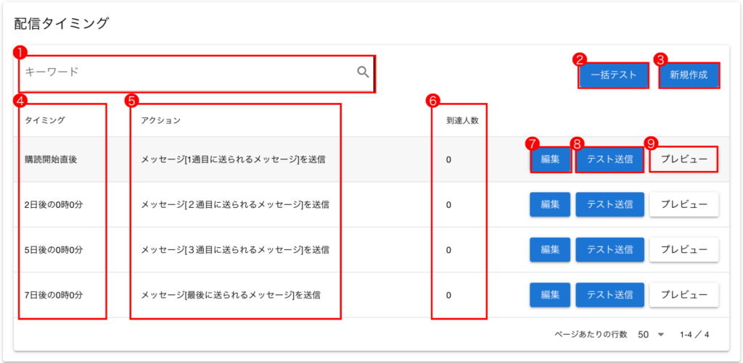Edit the 2日後の0時0分 timing row
The width and height of the screenshot is (743, 363).
click(550, 205)
